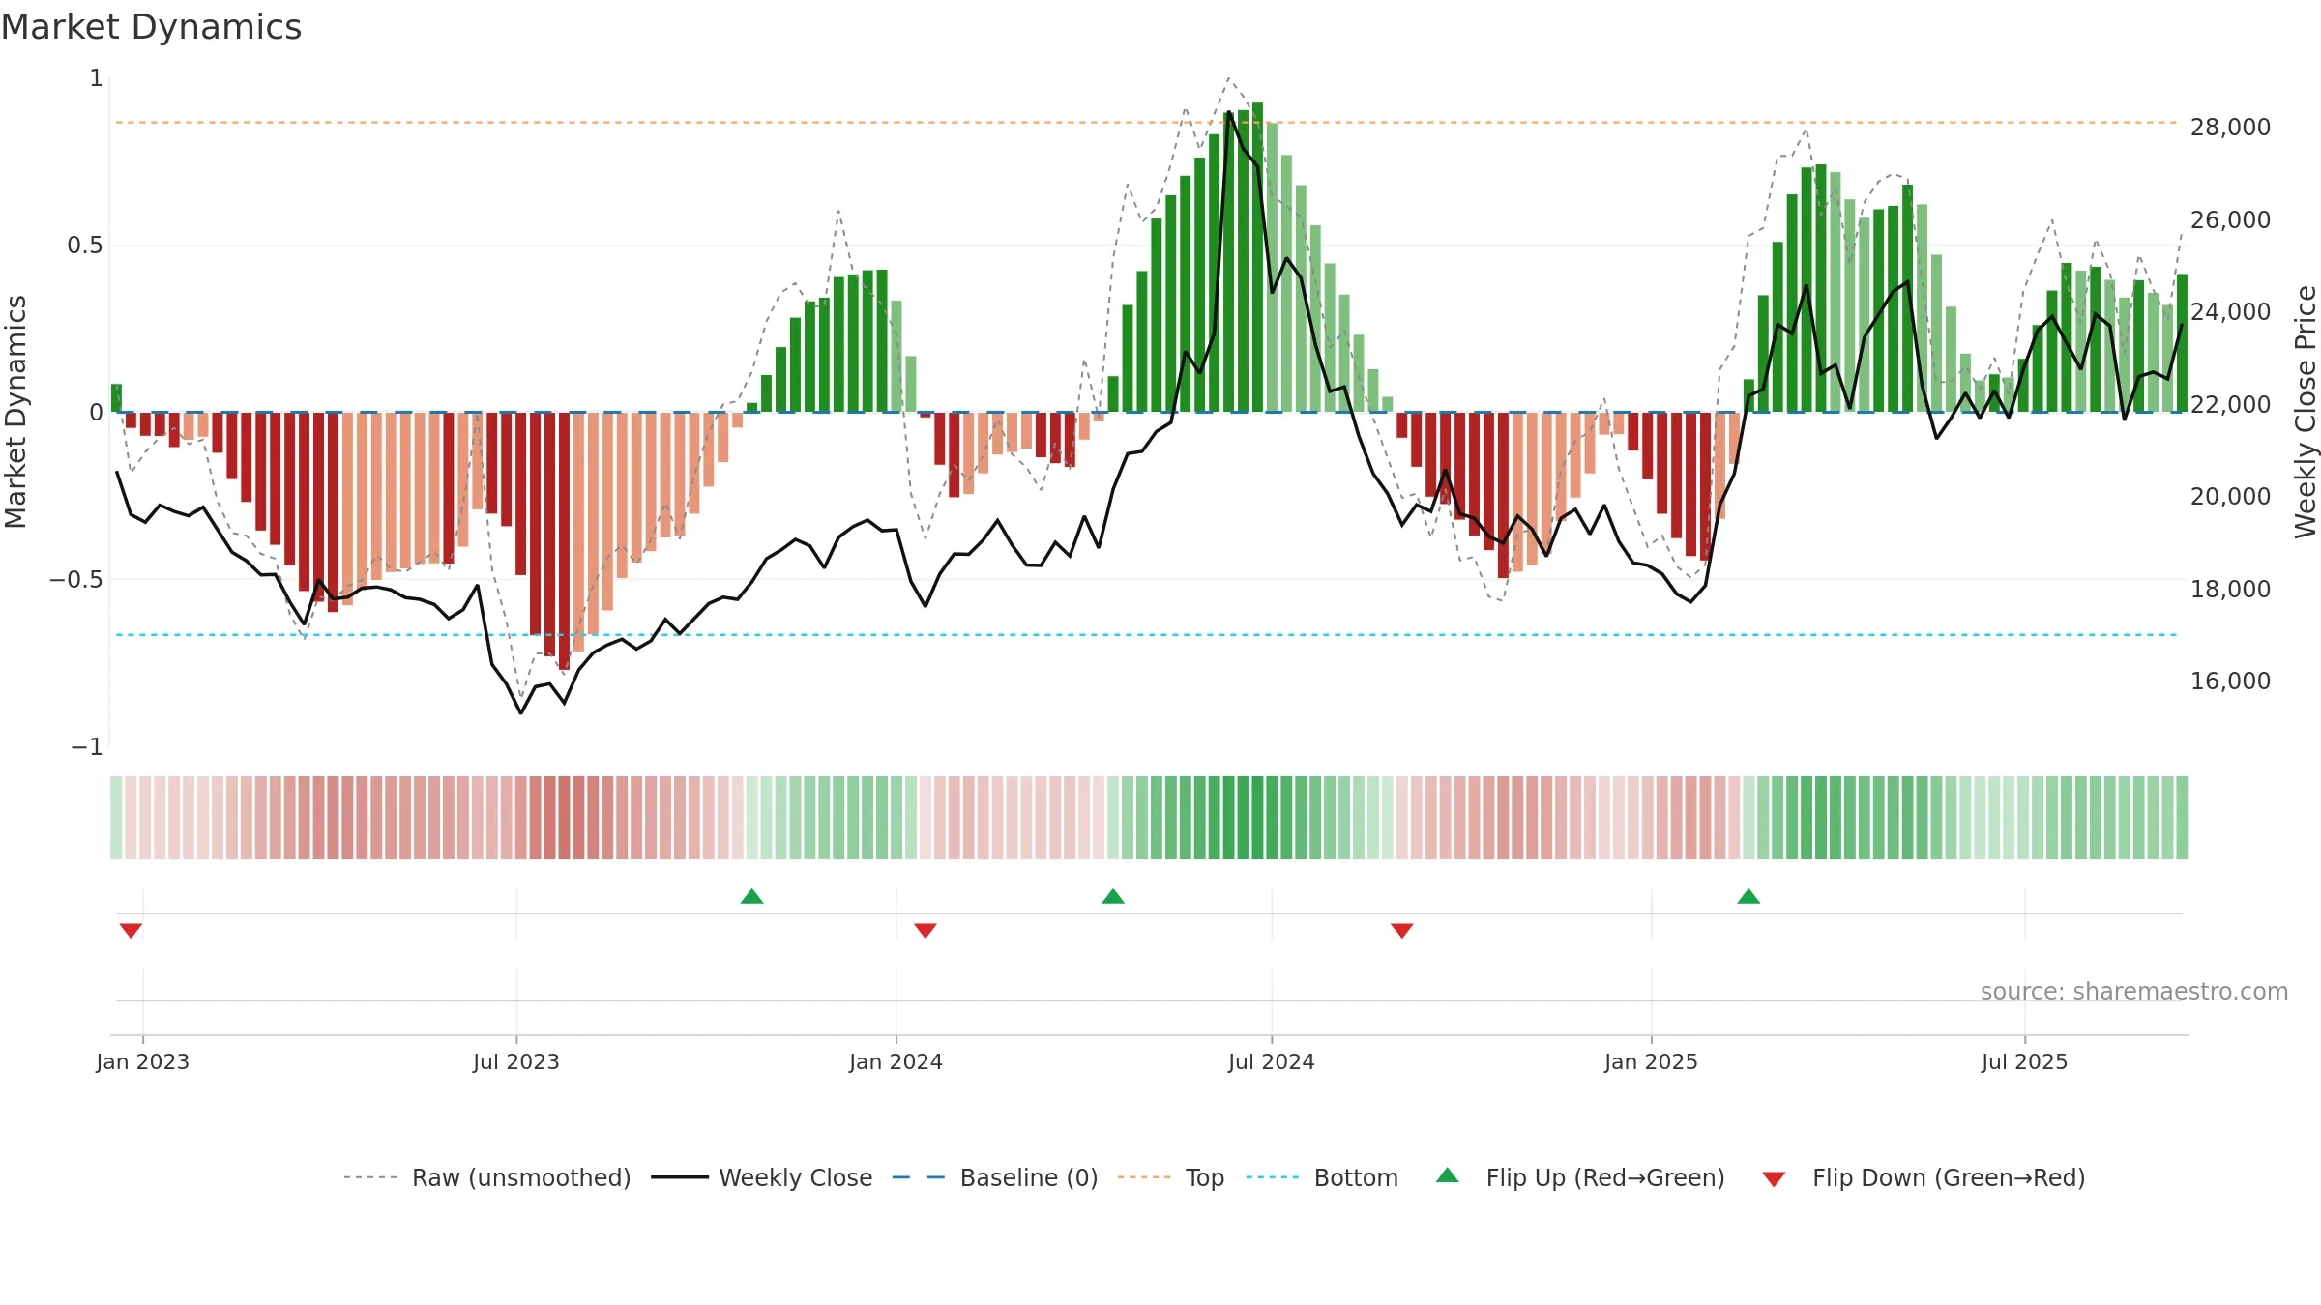Click the Weekly Close Price axis title
The height and width of the screenshot is (1305, 2321).
pyautogui.click(x=2306, y=412)
